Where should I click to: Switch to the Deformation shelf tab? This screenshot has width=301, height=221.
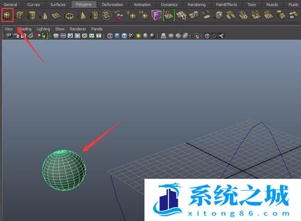[x=113, y=4]
